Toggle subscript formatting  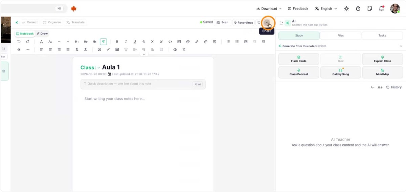click(x=153, y=42)
